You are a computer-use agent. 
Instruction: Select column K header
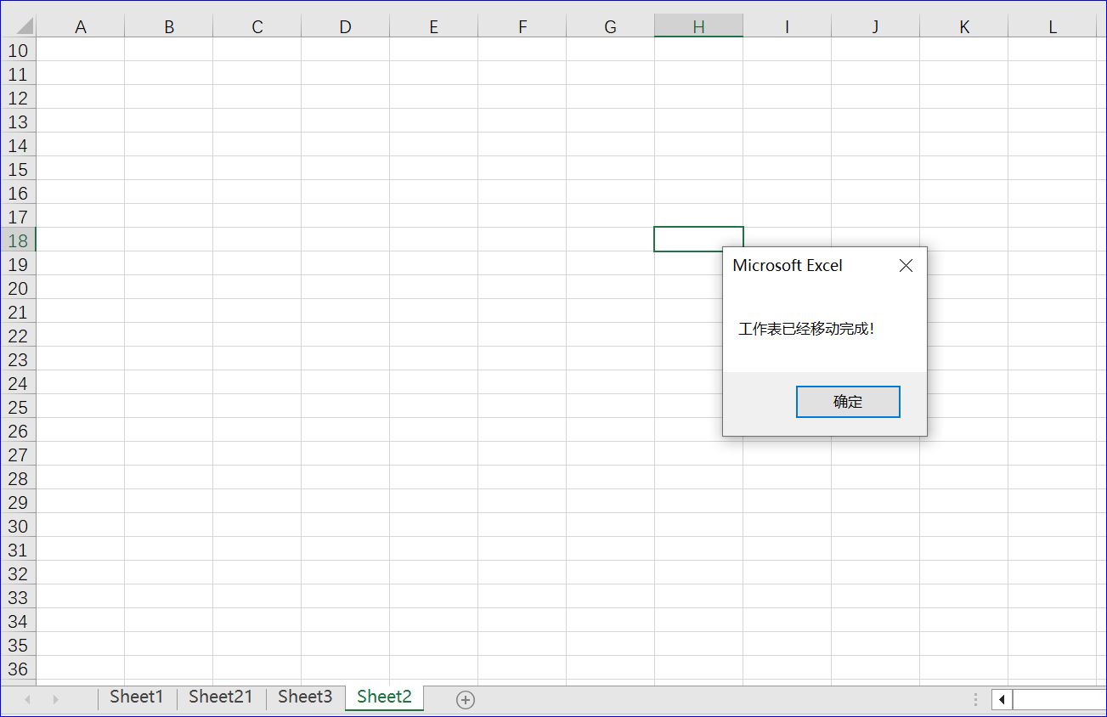point(964,26)
